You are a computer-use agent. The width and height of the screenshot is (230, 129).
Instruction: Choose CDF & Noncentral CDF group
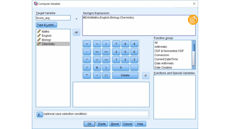point(169,51)
